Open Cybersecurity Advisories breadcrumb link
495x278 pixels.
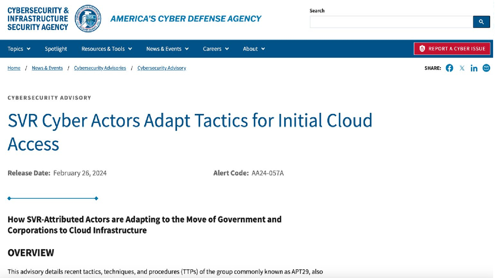click(100, 68)
